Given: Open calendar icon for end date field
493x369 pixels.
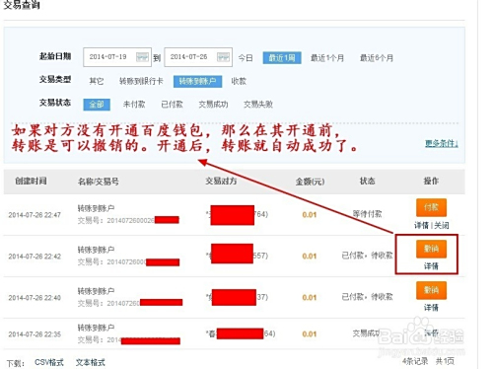Looking at the screenshot, I should point(223,57).
